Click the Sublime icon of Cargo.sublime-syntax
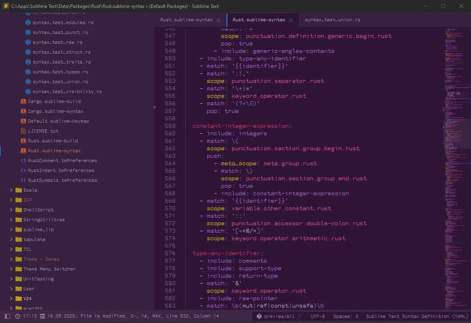 tap(23, 111)
